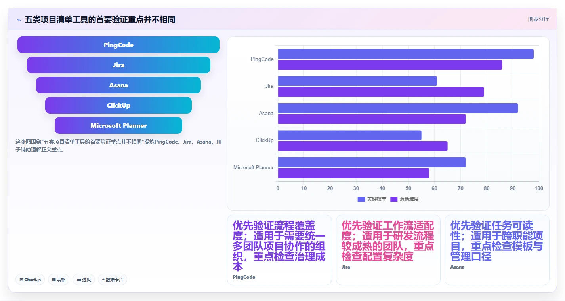This screenshot has height=301, width=565.
Task: Click the Asana y-axis label
Action: click(266, 113)
